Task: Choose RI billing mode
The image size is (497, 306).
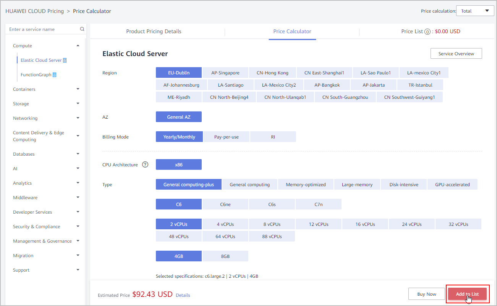Action: [x=273, y=137]
